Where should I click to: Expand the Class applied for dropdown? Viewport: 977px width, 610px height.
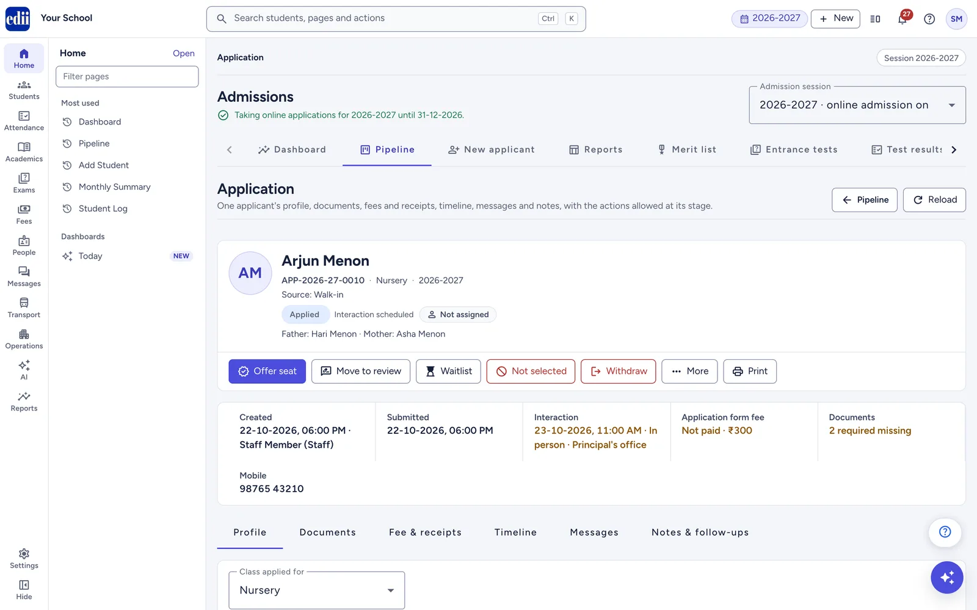(x=316, y=590)
